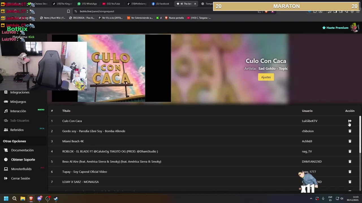Delete the ROBLOX - EL BLADE request
The width and height of the screenshot is (362, 203).
350,151
